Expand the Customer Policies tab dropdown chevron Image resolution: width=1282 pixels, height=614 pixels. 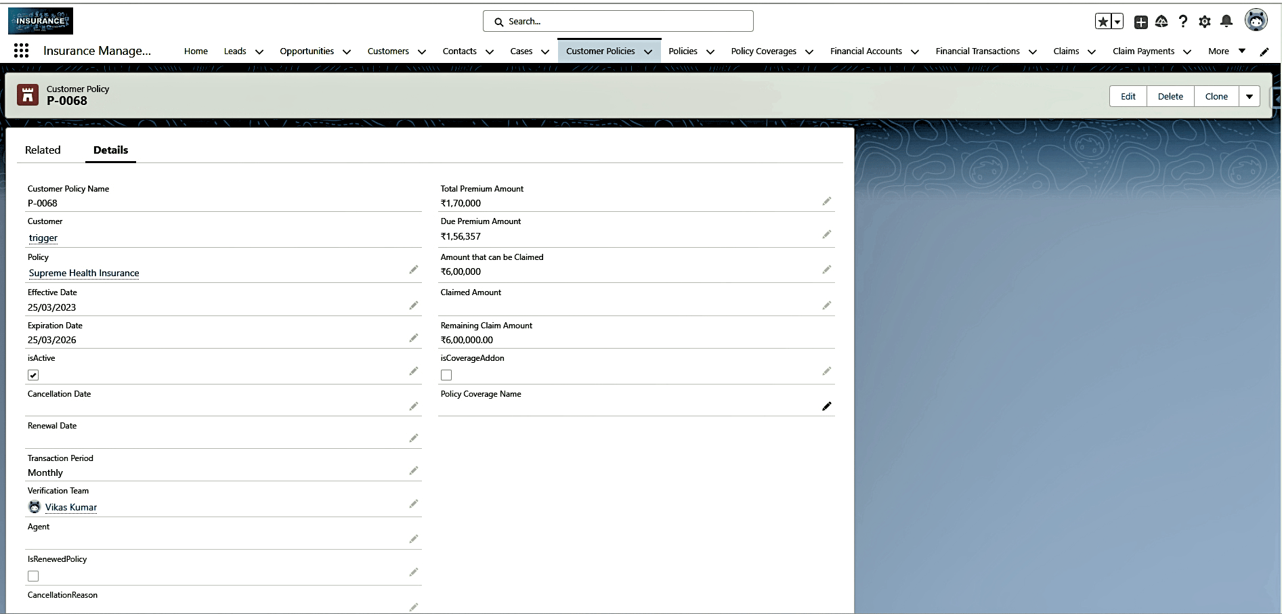(x=648, y=51)
